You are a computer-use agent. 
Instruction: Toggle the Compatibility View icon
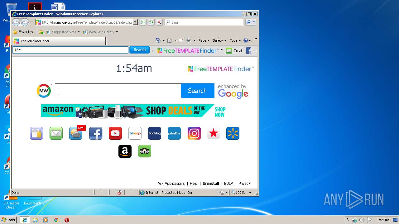(x=143, y=22)
